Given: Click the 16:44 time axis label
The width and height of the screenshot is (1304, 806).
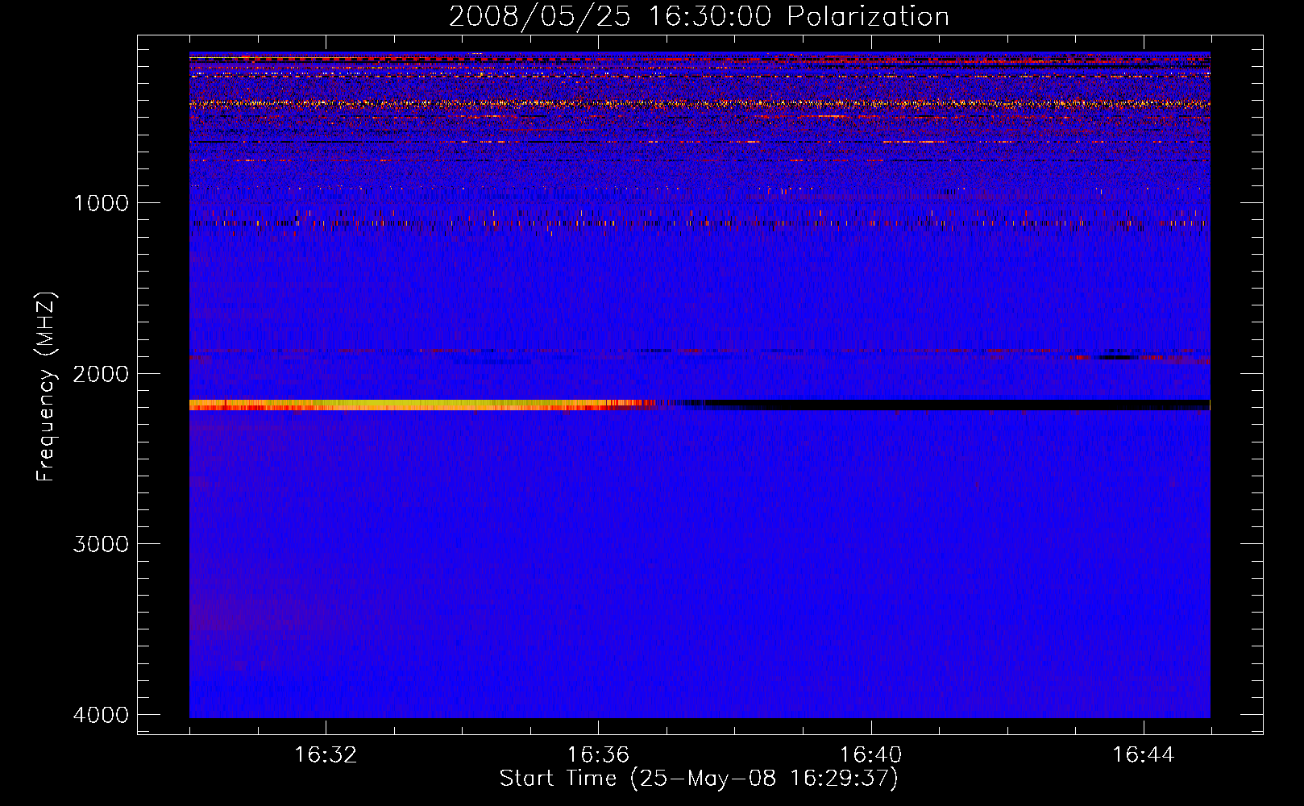Looking at the screenshot, I should [1144, 755].
